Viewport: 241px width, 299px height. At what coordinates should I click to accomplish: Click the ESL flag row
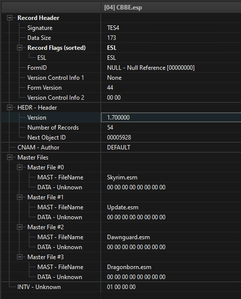(121, 58)
